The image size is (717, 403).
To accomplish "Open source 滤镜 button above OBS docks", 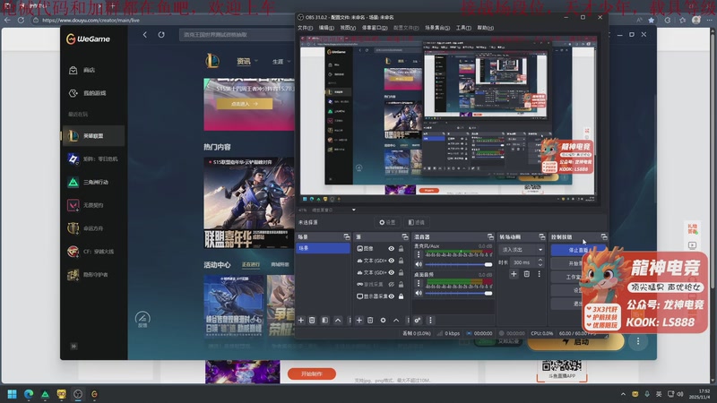I will tap(417, 222).
